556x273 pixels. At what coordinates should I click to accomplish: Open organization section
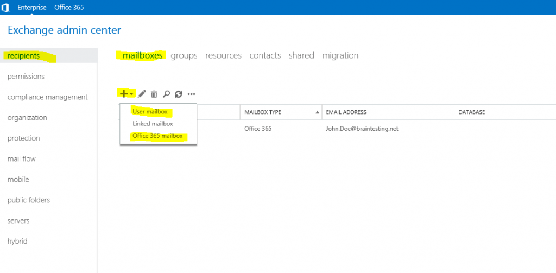click(27, 117)
